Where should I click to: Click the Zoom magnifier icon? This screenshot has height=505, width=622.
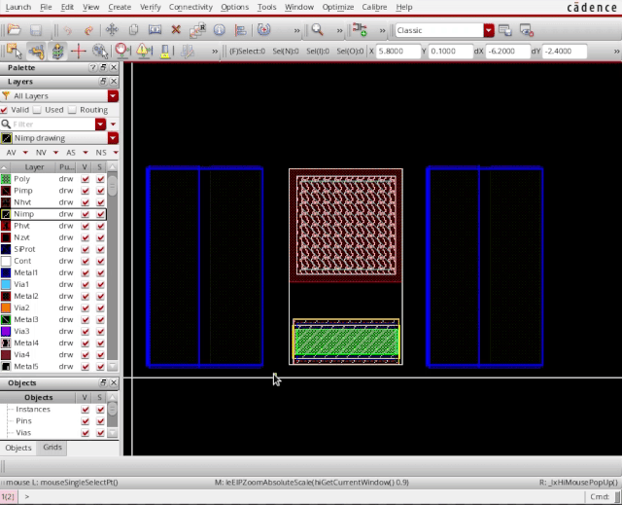(317, 30)
